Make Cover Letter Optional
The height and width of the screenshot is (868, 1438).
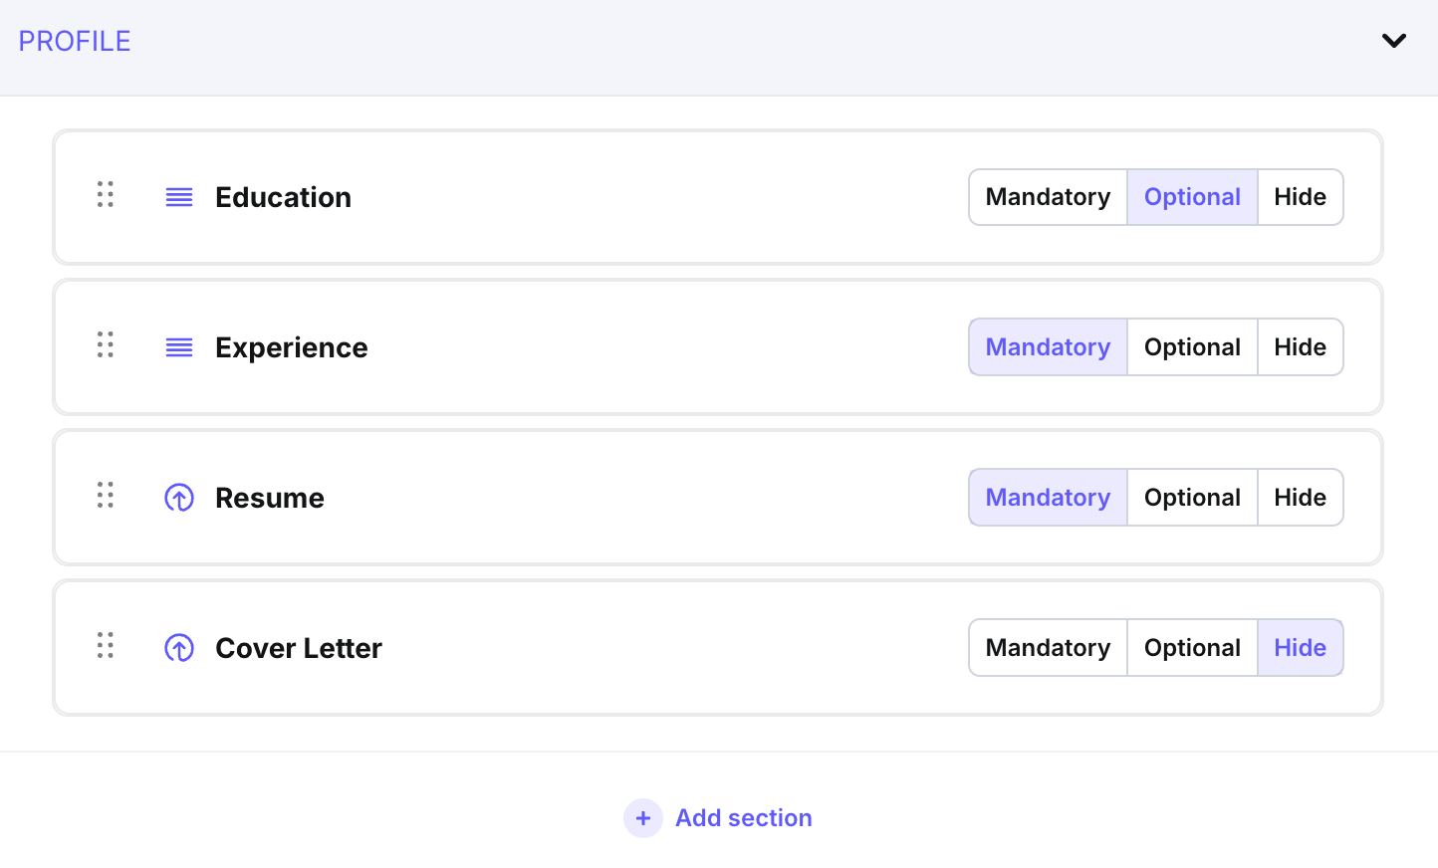coord(1192,648)
